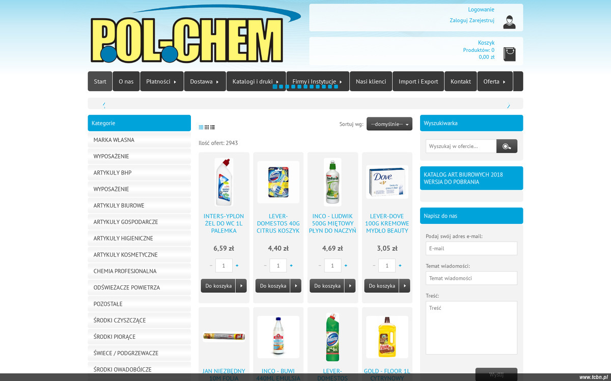Open the ODŚWIEŻACZE POWIETRZA category
This screenshot has height=381, width=611.
click(140, 287)
